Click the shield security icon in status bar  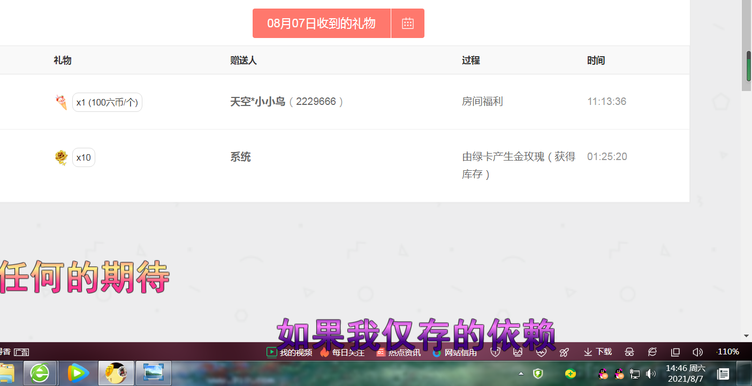(496, 352)
